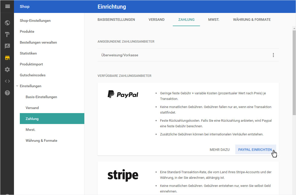Viewport: 296px width, 195px height.
Task: Click MEHR DAZU for PayPal
Action: coord(220,150)
